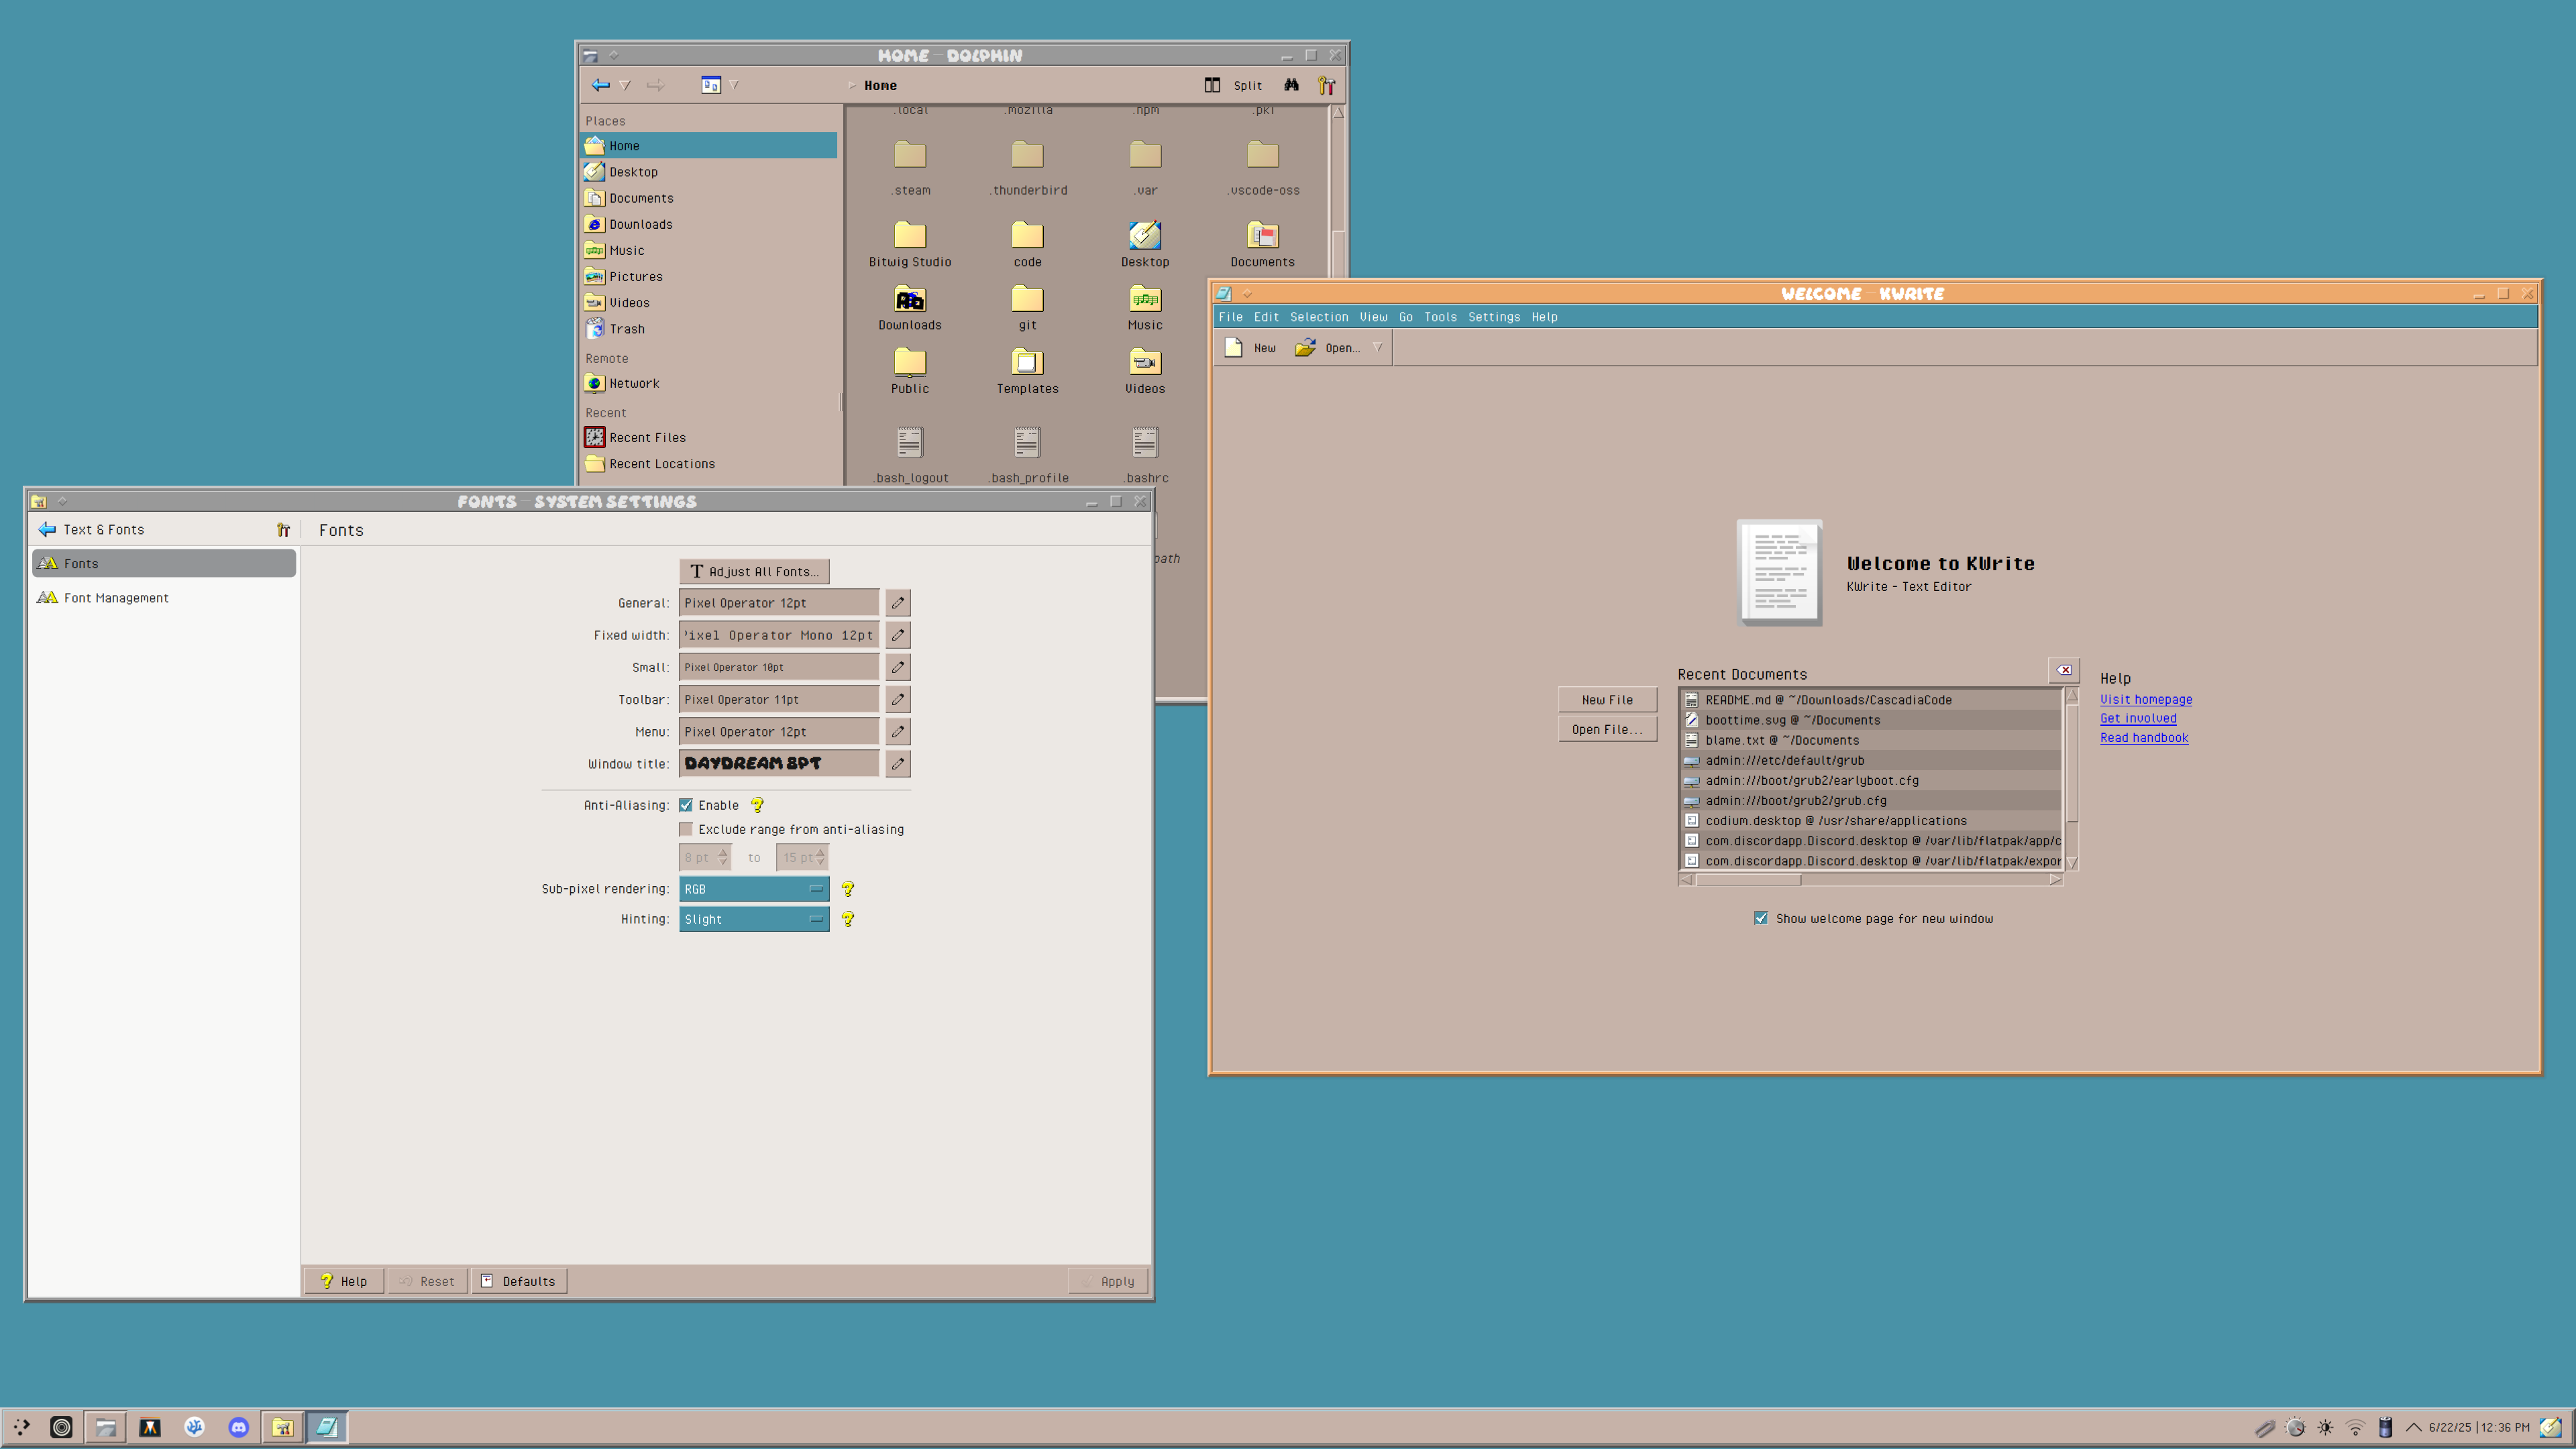Show the Hinting help hint icon
Image resolution: width=2576 pixels, height=1449 pixels.
pyautogui.click(x=847, y=919)
